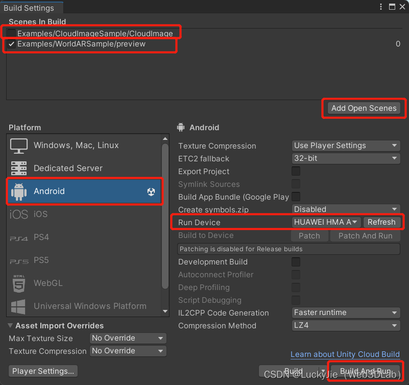Viewport: 409px width, 385px height.
Task: Open the window options kebab menu
Action: pos(381,7)
